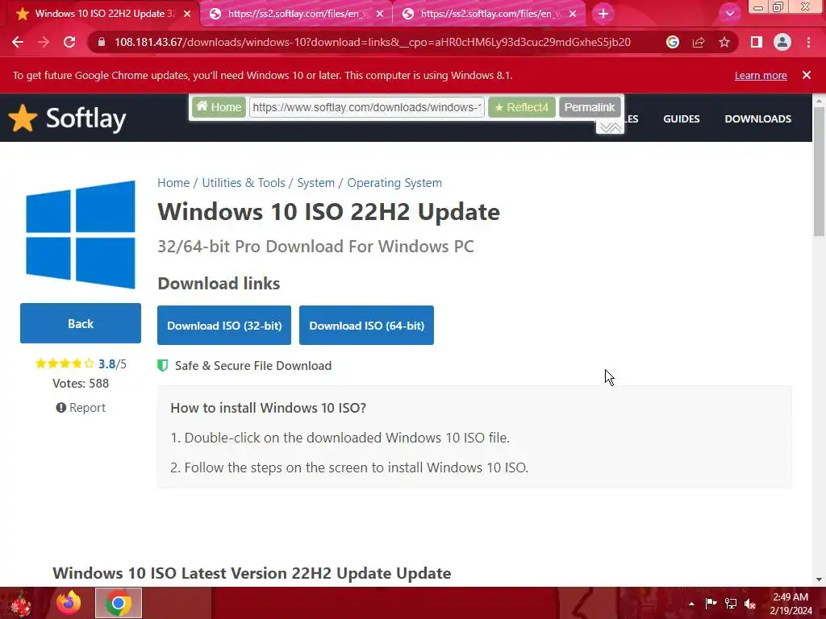826x619 pixels.
Task: Click the Safe & Secure File Download text
Action: click(253, 365)
